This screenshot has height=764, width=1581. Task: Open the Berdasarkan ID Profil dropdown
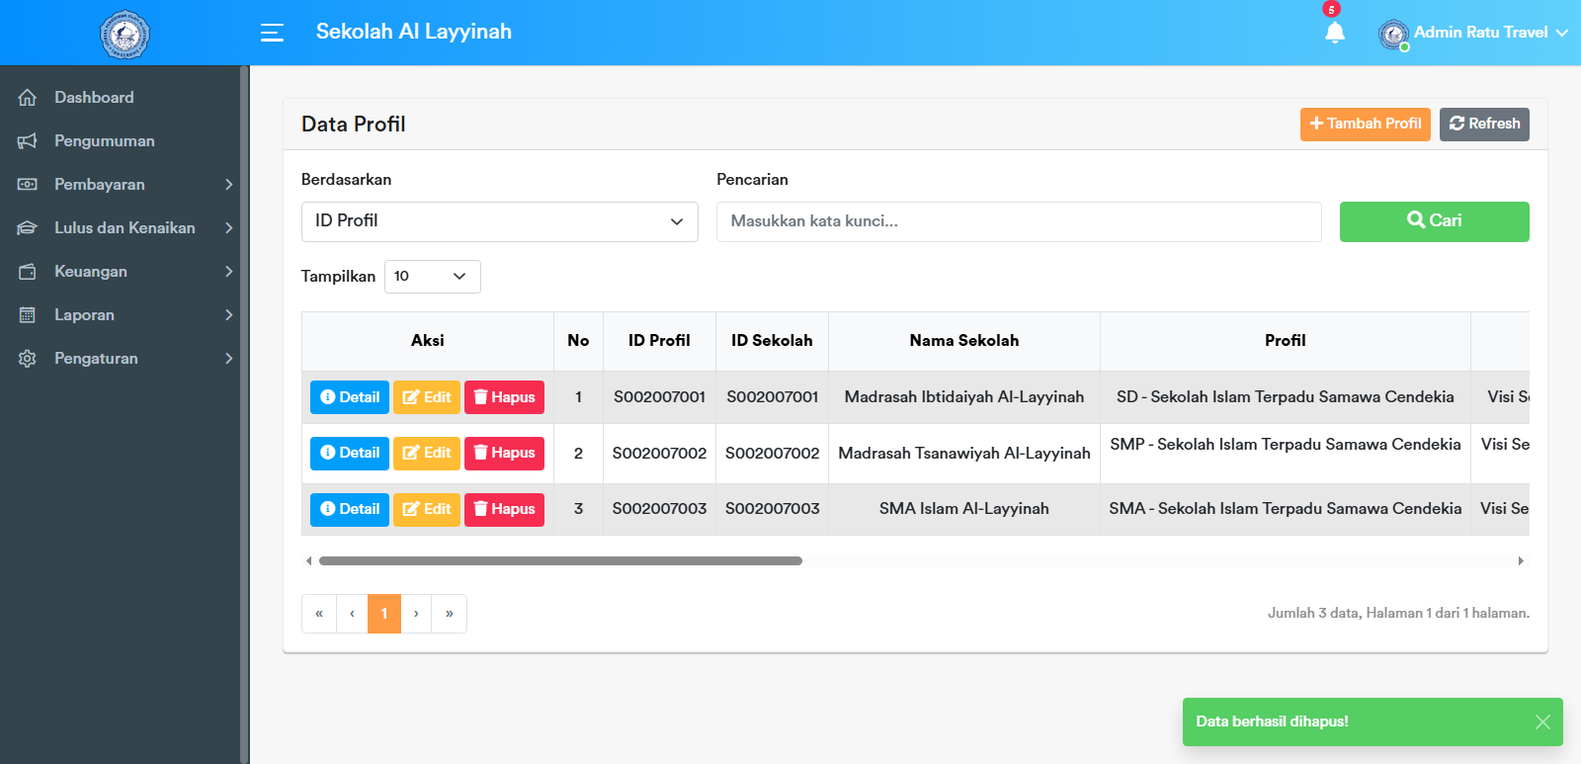click(x=499, y=221)
